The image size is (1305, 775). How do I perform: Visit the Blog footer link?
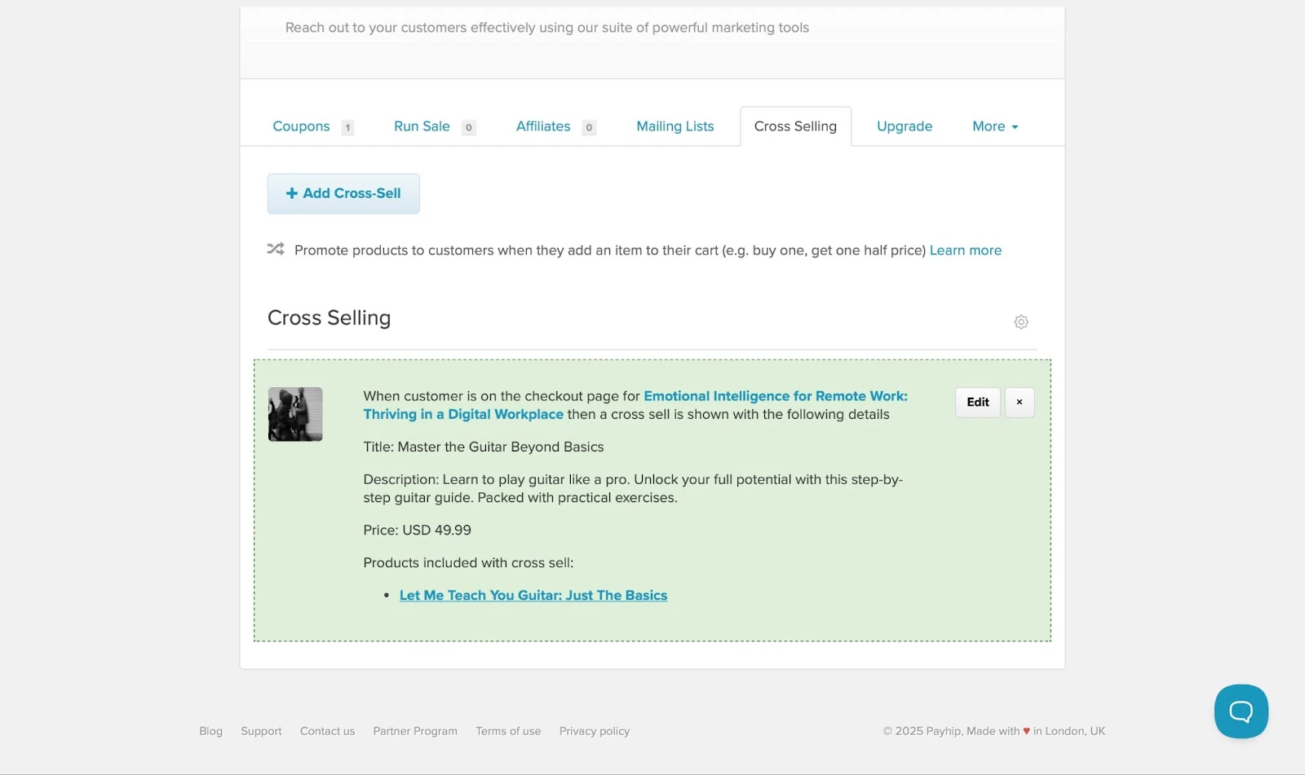pos(210,731)
